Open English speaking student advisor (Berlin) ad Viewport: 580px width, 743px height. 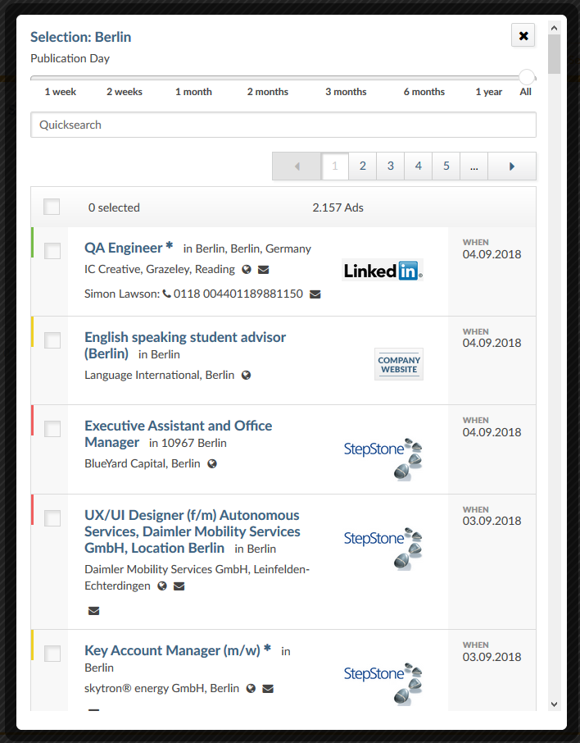(x=185, y=345)
